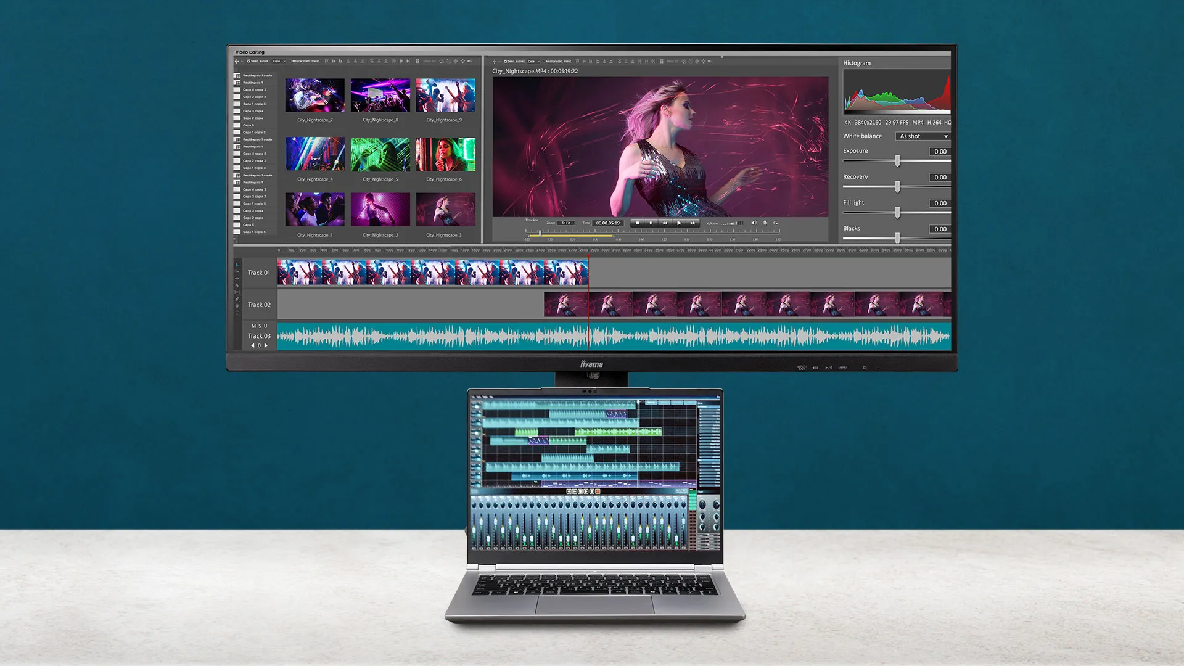The image size is (1184, 666).
Task: Click the microphone icon beside volume
Action: tap(765, 223)
